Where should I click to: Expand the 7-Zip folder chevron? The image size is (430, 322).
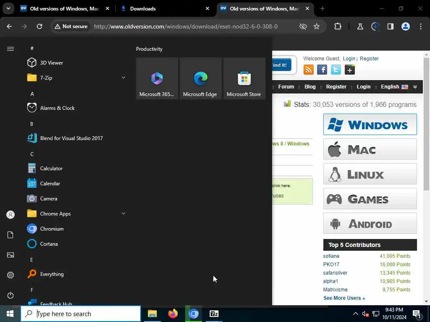coord(123,78)
